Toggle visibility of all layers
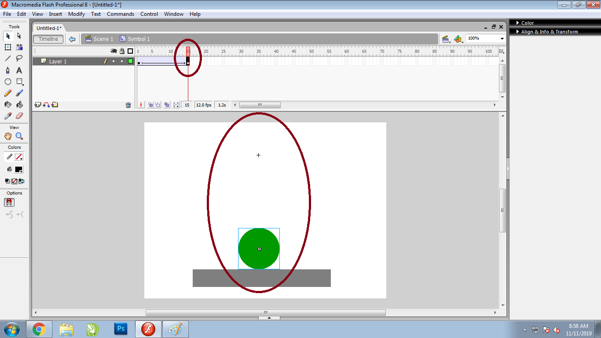601x338 pixels. (113, 51)
